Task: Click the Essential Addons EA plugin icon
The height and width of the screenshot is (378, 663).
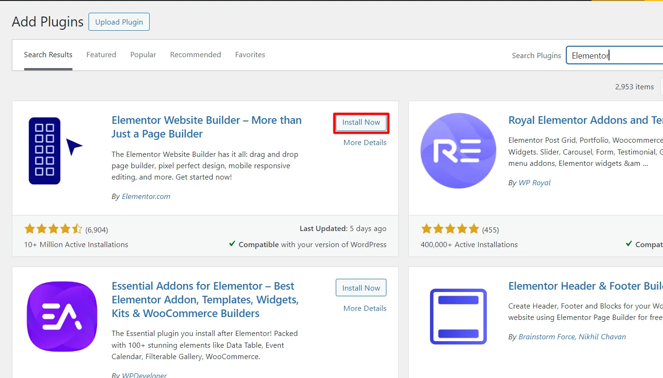Action: 62,316
